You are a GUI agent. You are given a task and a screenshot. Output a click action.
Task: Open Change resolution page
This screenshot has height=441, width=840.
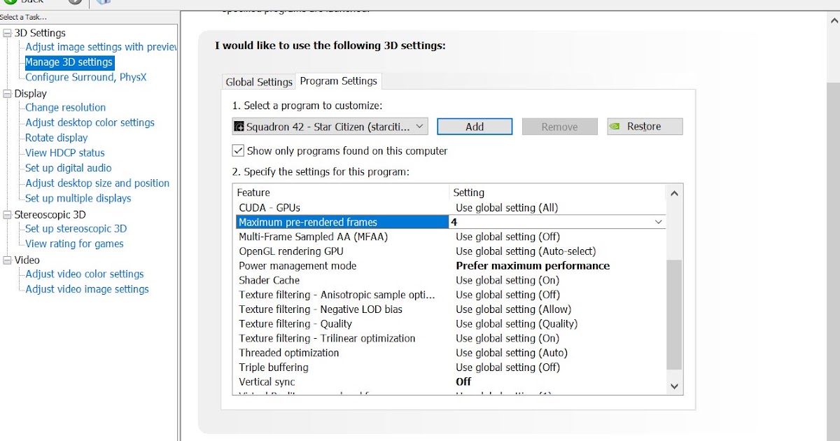tap(65, 107)
